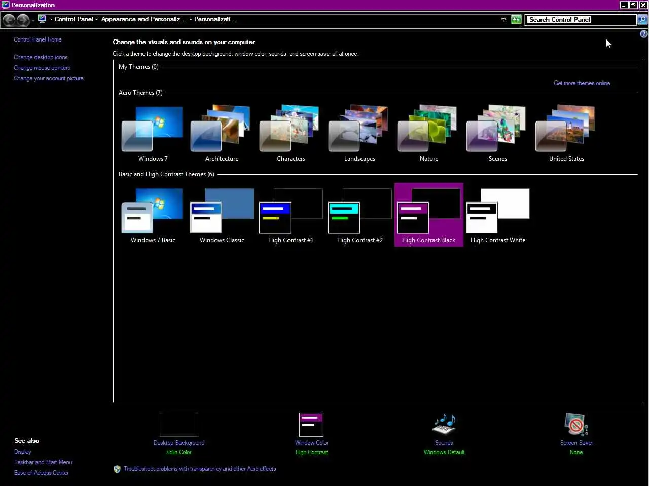Click the Personalization icon in address bar
The image size is (649, 486).
[42, 19]
